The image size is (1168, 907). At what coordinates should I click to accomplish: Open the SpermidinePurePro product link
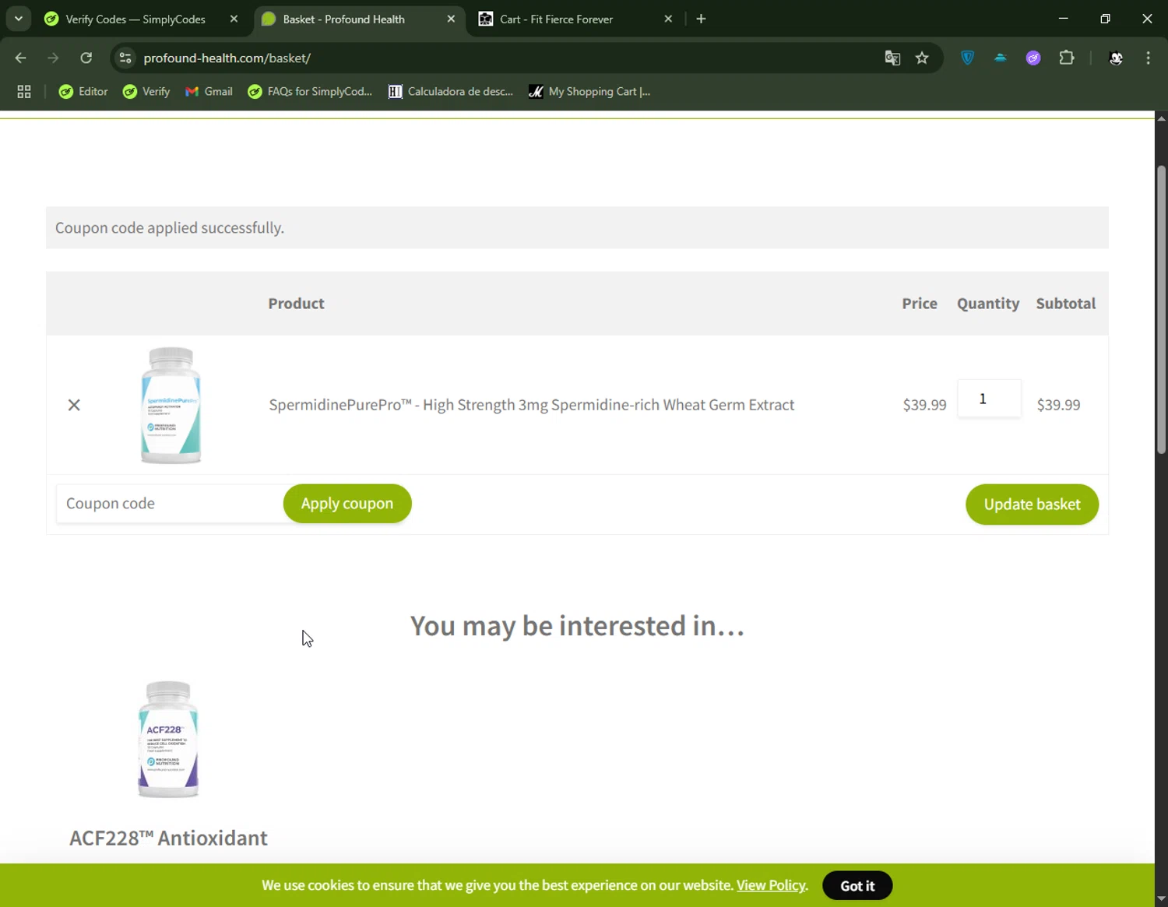click(x=532, y=405)
